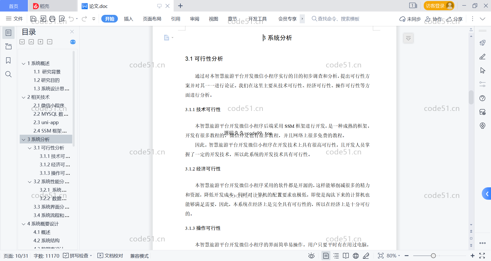Toggle 拼写检查 in status bar

click(x=77, y=256)
